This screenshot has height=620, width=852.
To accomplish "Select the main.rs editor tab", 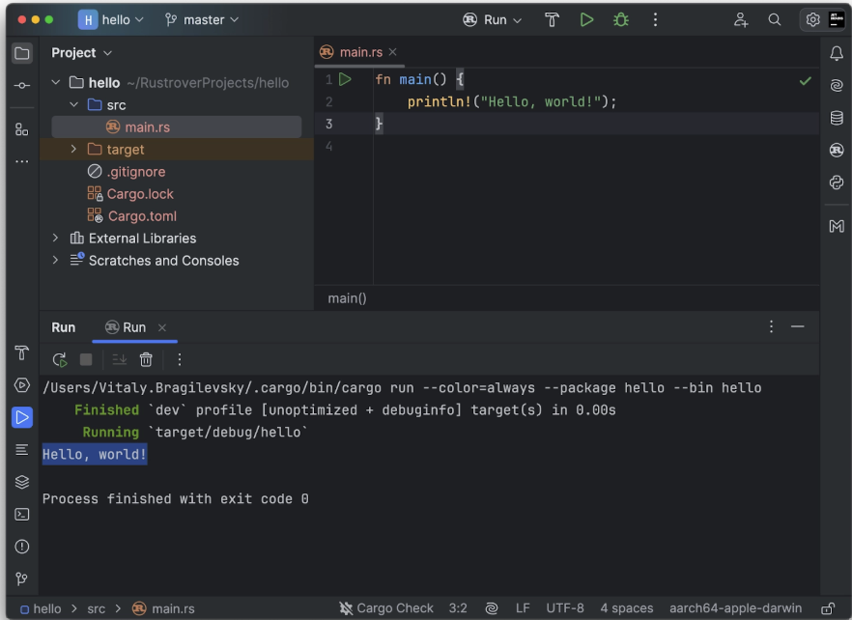I will click(354, 52).
